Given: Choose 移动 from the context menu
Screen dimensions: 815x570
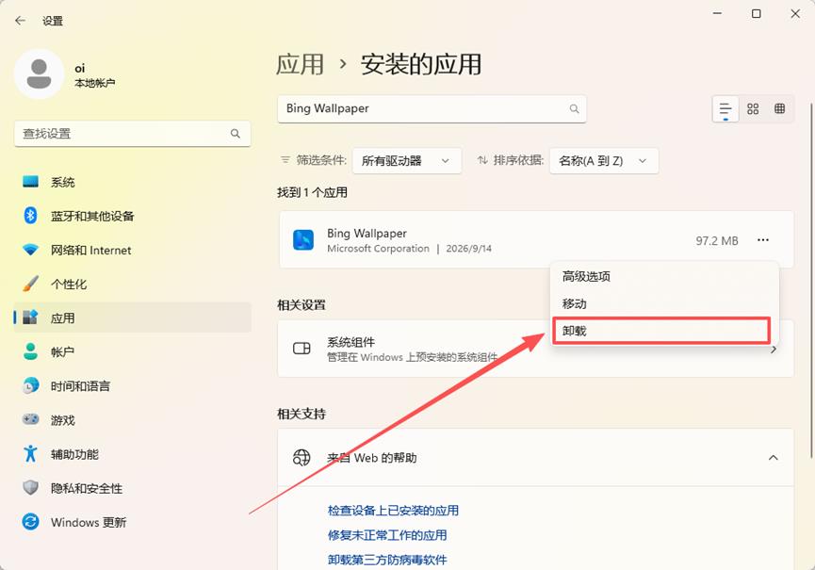Looking at the screenshot, I should pos(664,303).
